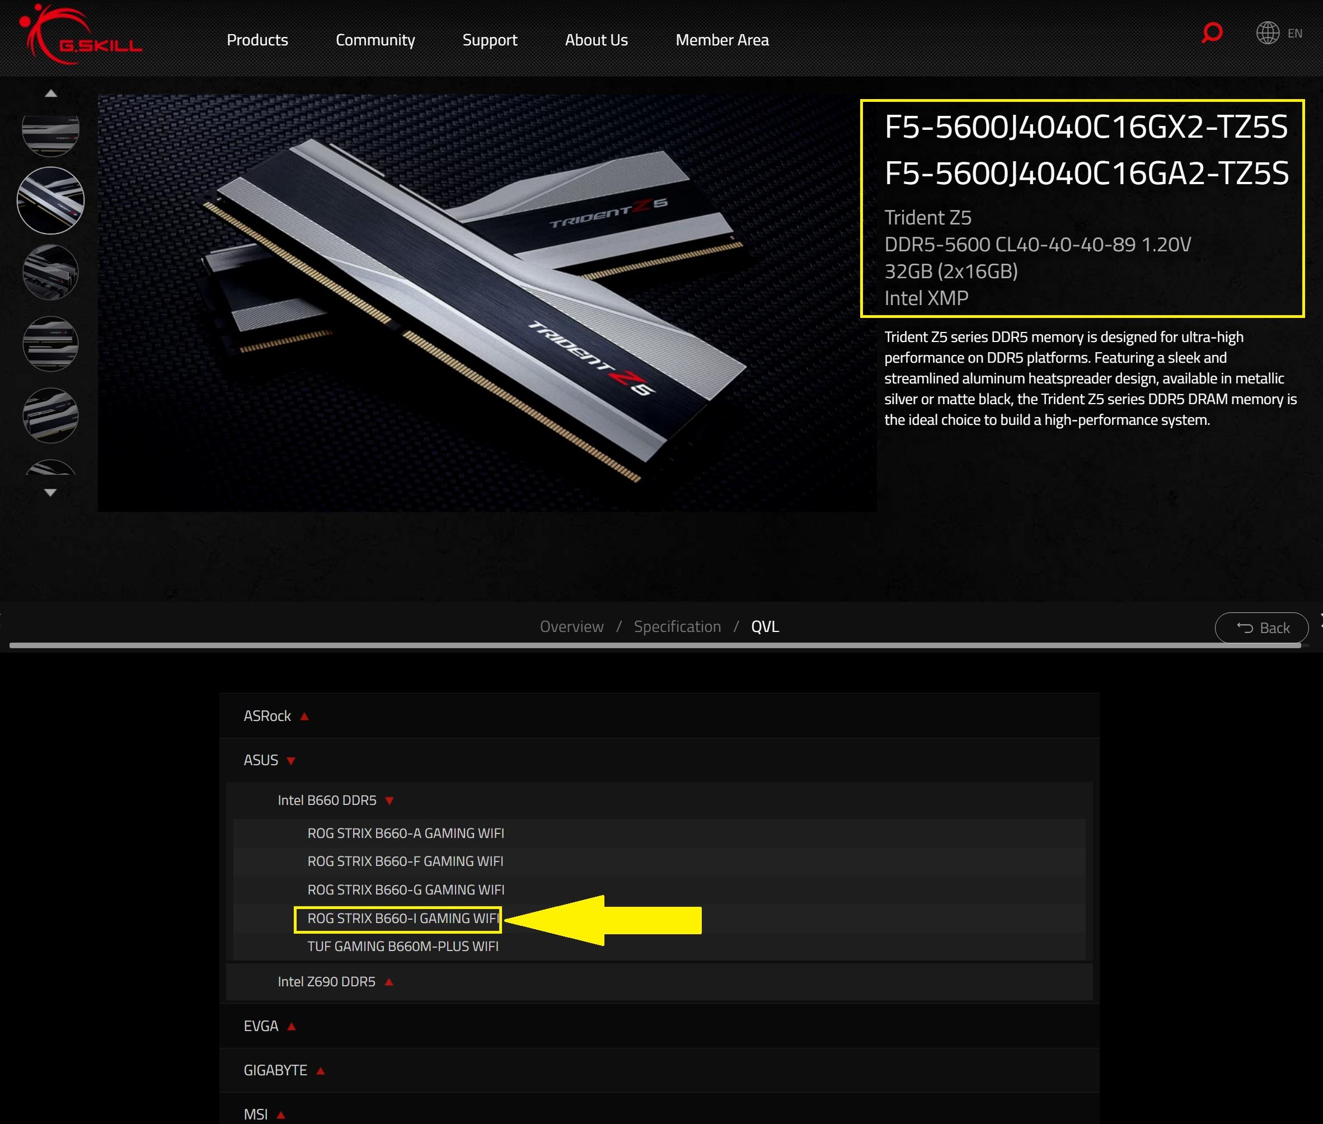Collapse the Intel B660 DDR5 group
This screenshot has width=1323, height=1124.
click(x=659, y=800)
